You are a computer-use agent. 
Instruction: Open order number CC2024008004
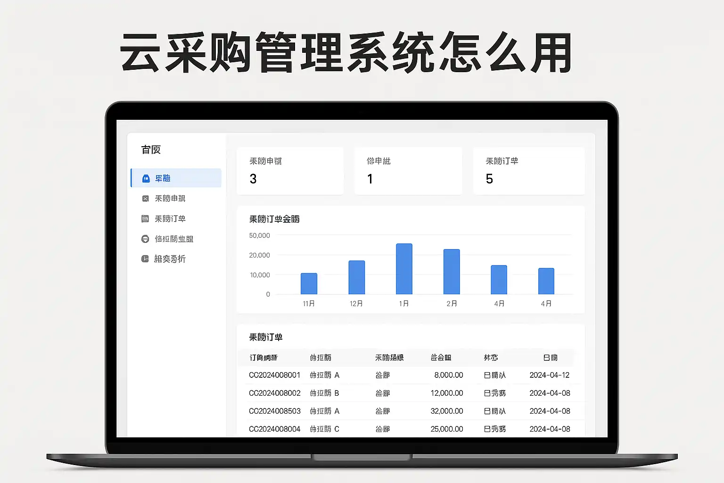click(x=274, y=429)
